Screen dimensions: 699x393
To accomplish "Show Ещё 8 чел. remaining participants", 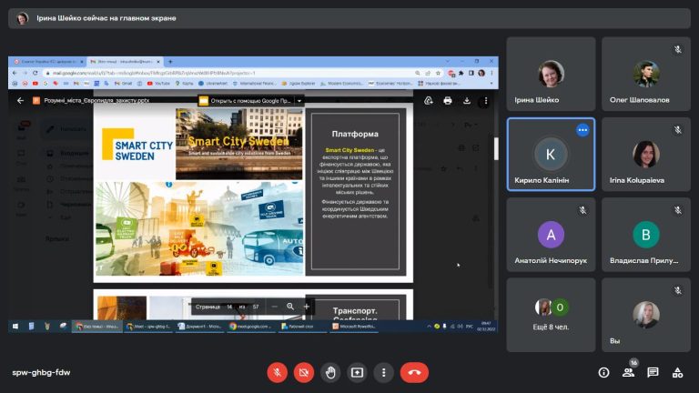I will point(551,315).
